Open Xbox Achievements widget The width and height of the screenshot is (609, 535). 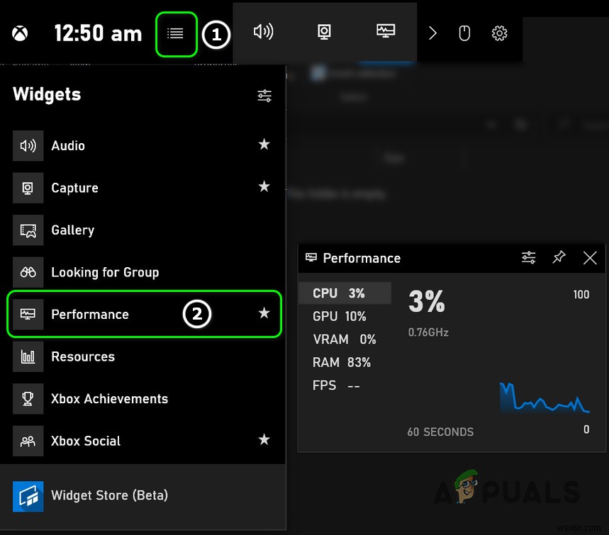click(109, 399)
